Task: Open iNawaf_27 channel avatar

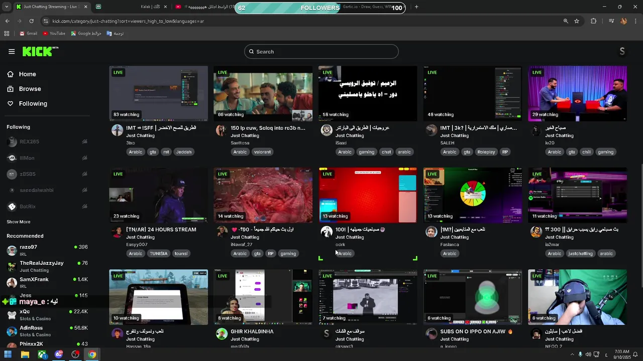Action: point(222,232)
